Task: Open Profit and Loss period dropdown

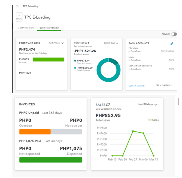Action: click(x=56, y=43)
